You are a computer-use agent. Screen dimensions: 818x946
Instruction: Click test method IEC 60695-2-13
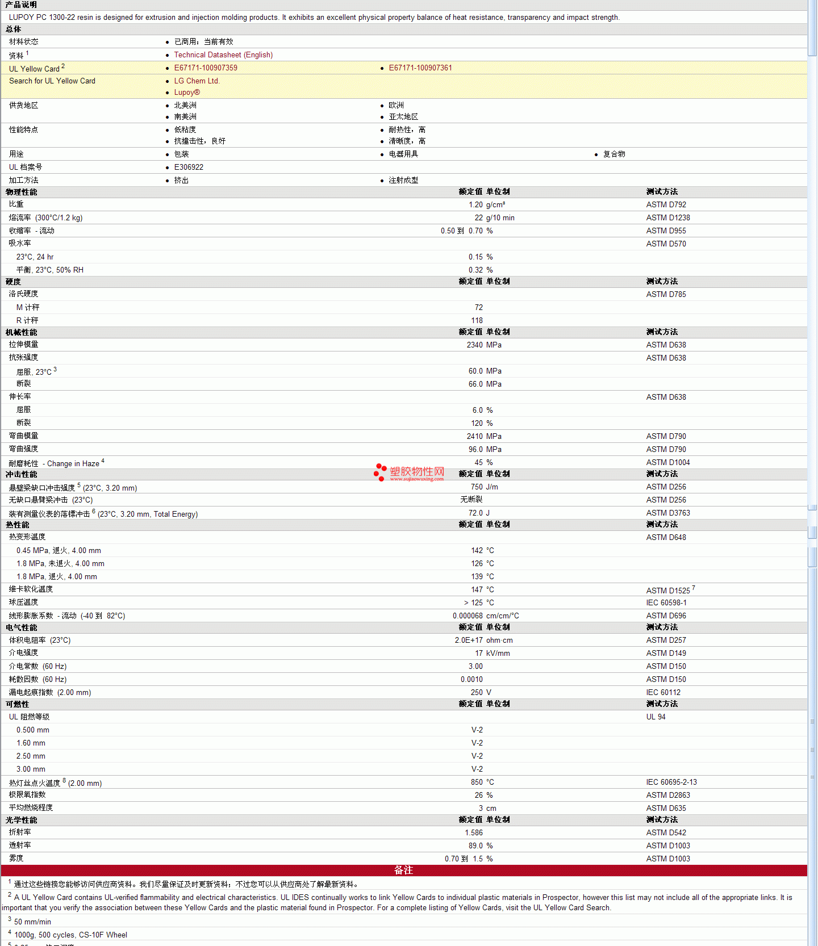click(671, 782)
